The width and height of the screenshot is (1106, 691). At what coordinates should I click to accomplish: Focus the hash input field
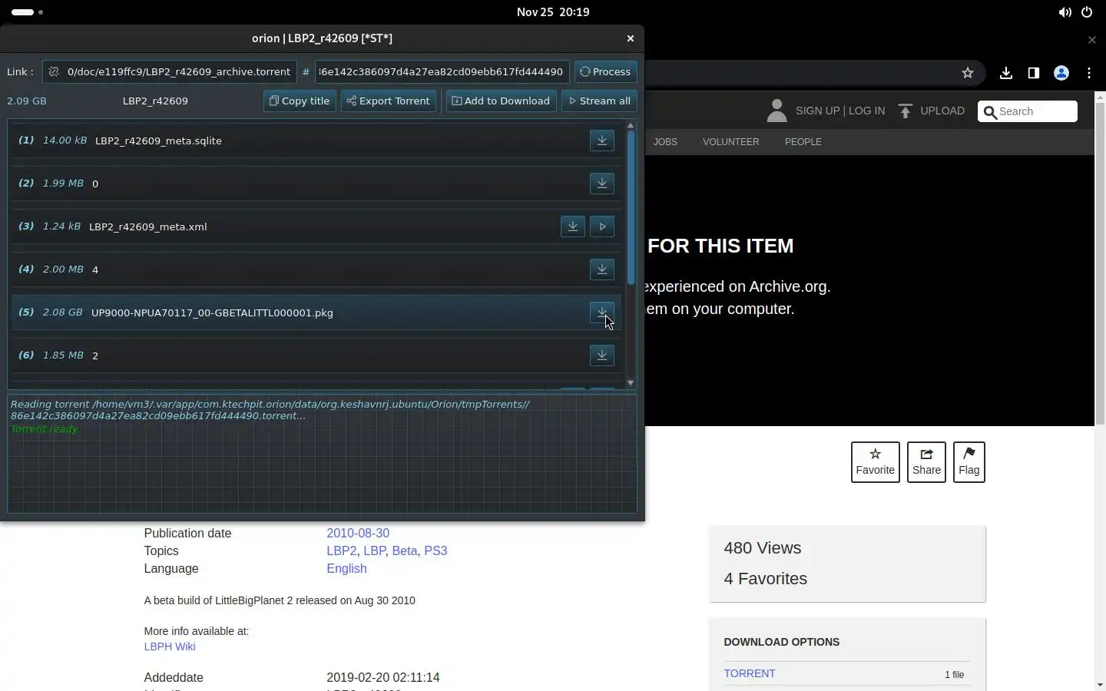pyautogui.click(x=442, y=71)
